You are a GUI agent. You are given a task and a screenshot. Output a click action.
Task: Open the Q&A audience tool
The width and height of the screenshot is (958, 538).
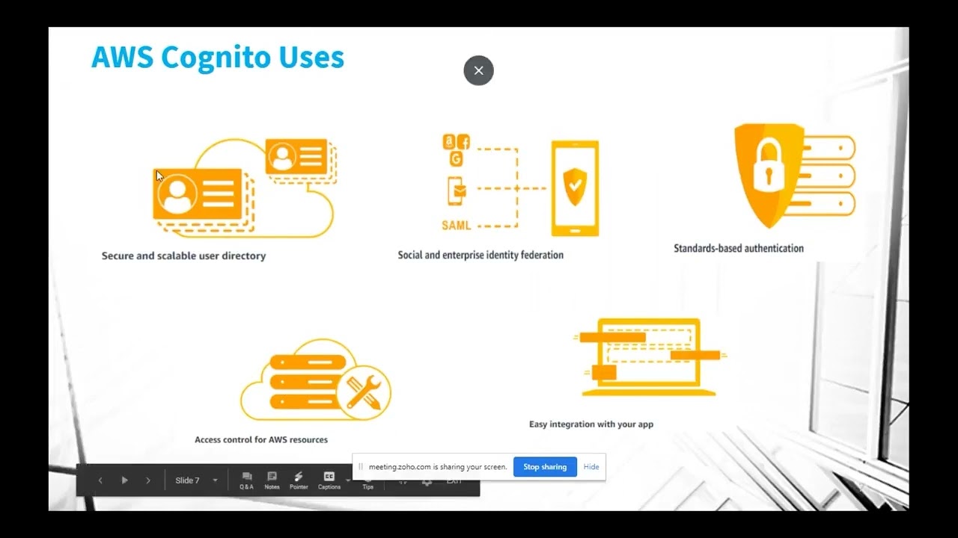click(x=246, y=480)
